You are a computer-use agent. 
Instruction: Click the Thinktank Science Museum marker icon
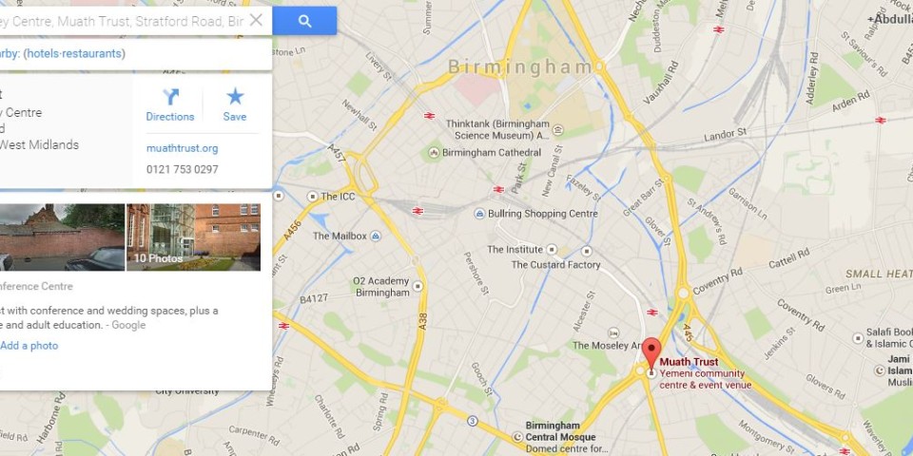pos(558,129)
